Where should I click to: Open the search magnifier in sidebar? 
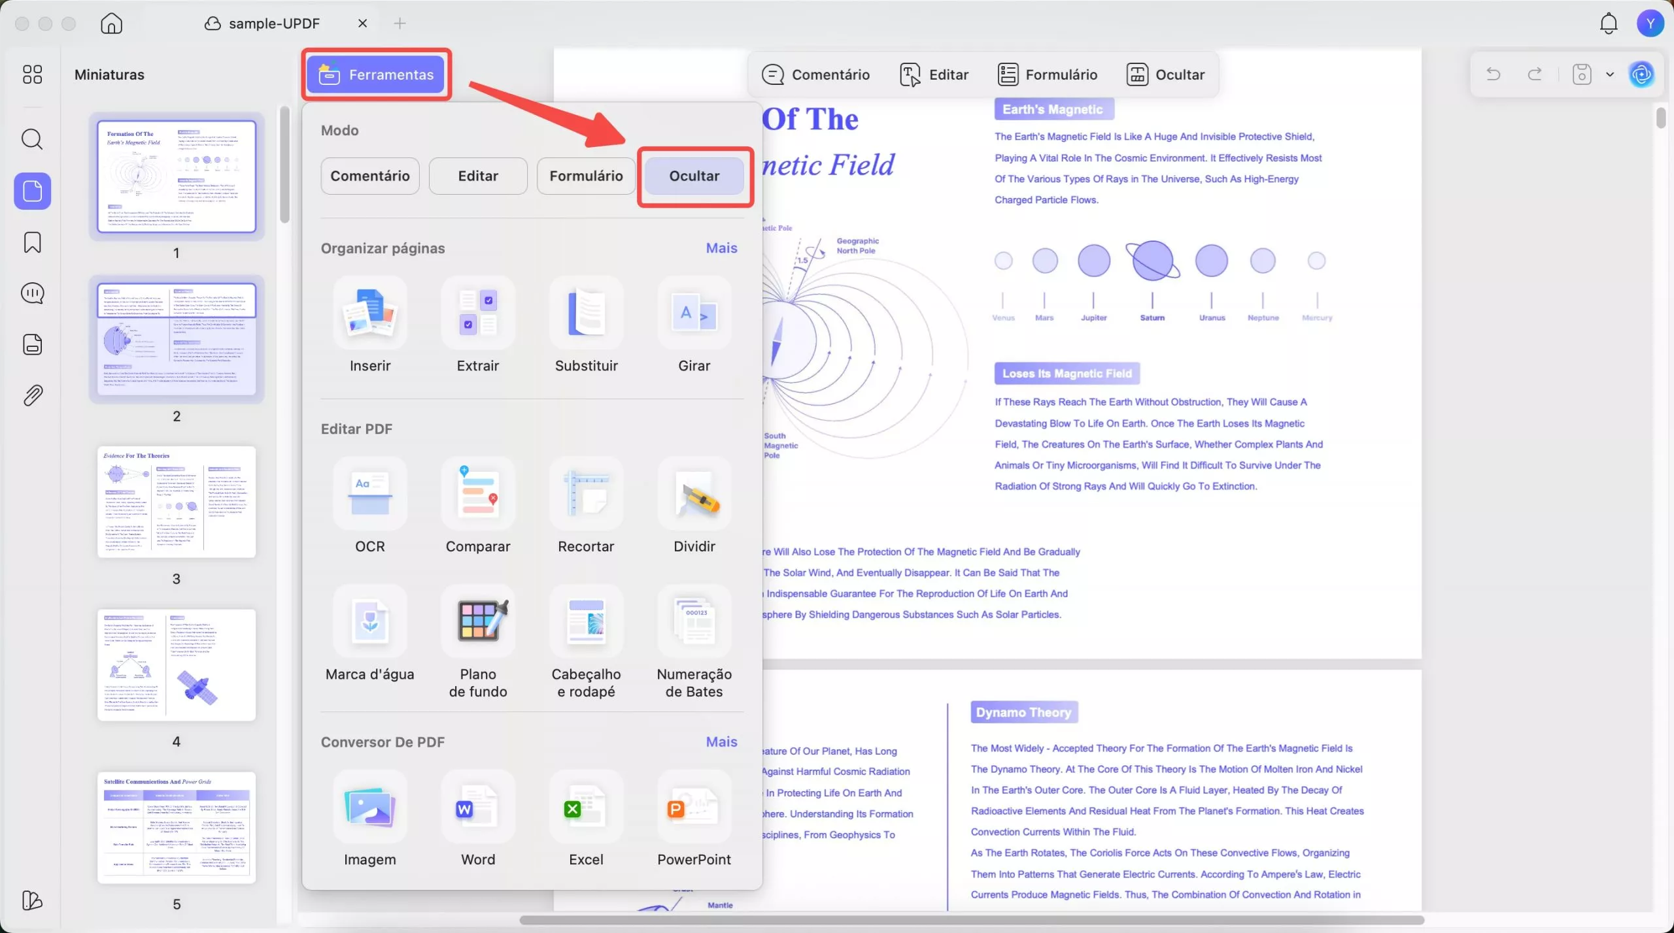(x=32, y=139)
